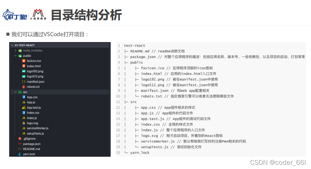Viewport: 311px width, 169px height.
Task: Click the serviceWorker.js JS icon
Action: [24, 128]
